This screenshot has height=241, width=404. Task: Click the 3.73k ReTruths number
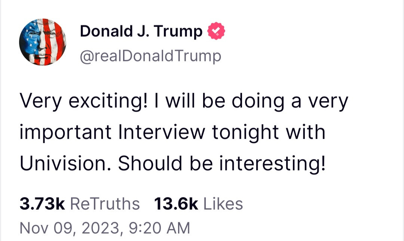tap(42, 204)
